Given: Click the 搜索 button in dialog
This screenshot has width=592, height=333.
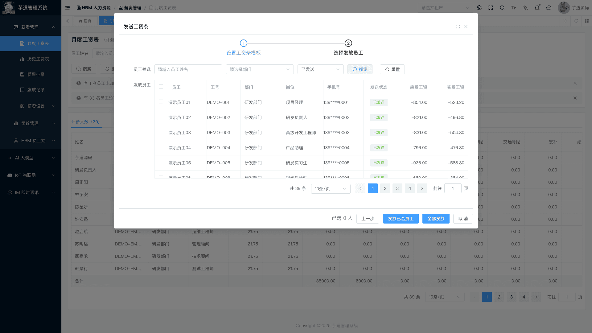Looking at the screenshot, I should (360, 69).
